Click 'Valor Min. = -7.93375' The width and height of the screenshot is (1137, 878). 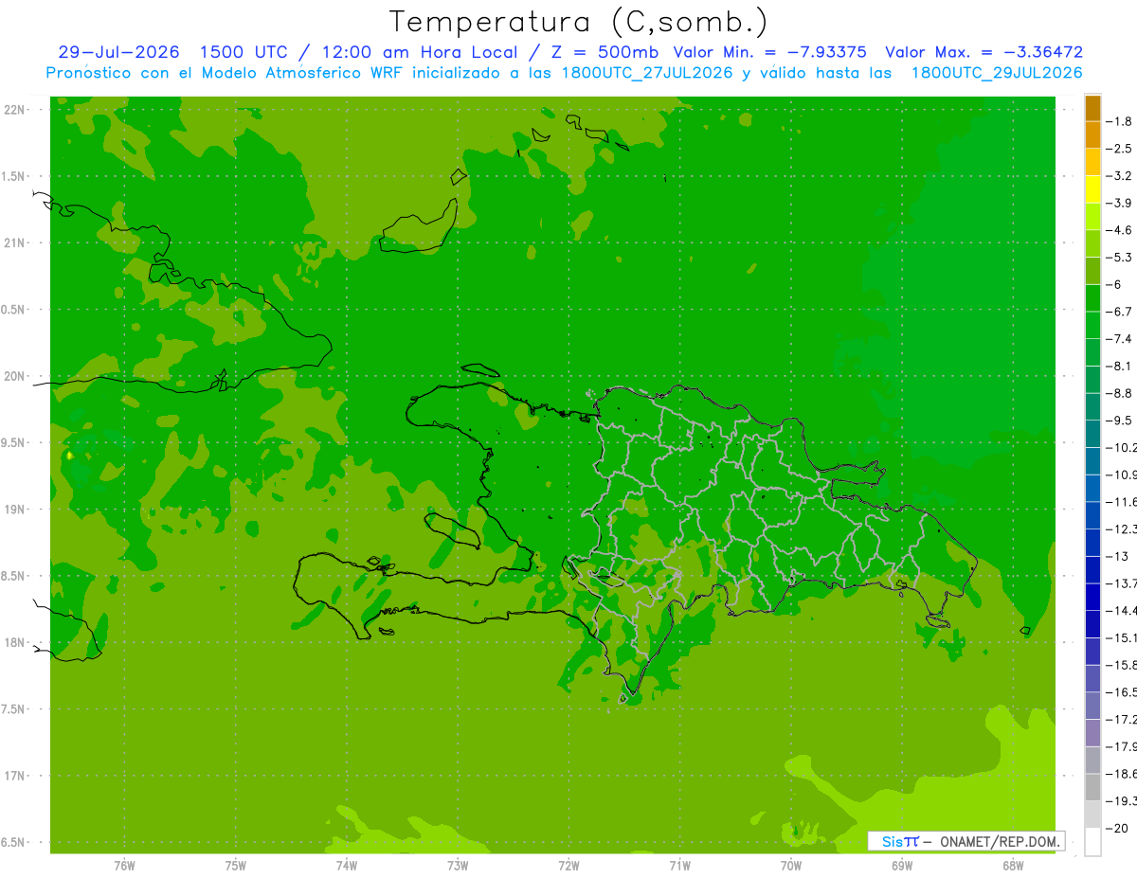[769, 52]
